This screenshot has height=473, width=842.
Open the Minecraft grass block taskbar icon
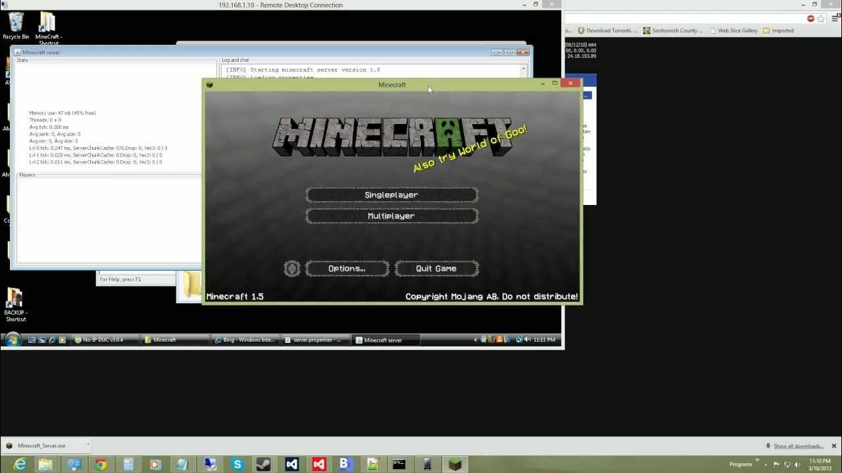click(455, 464)
